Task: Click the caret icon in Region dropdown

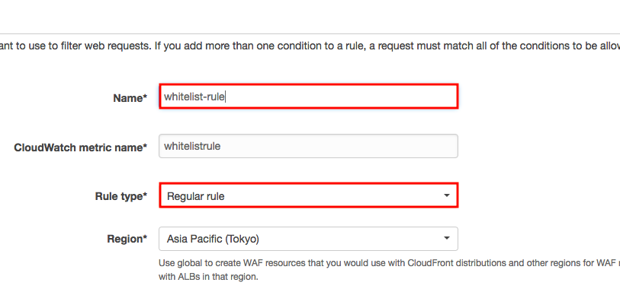Action: pos(446,239)
